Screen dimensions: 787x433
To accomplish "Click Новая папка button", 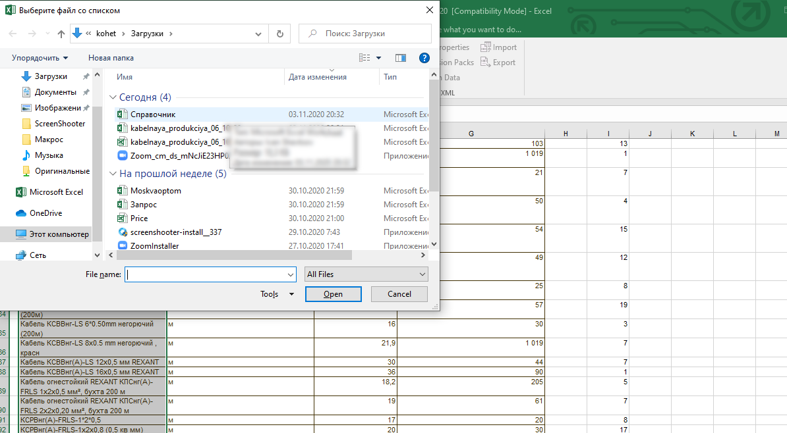I will pyautogui.click(x=111, y=58).
